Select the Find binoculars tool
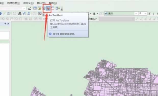The width and height of the screenshot is (158, 96). click(x=20, y=14)
